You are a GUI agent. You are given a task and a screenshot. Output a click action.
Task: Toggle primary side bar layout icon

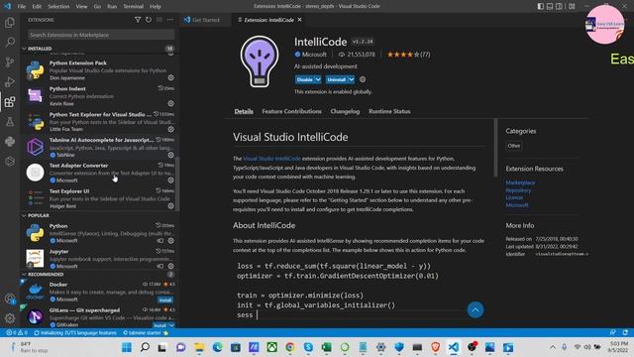[541, 6]
